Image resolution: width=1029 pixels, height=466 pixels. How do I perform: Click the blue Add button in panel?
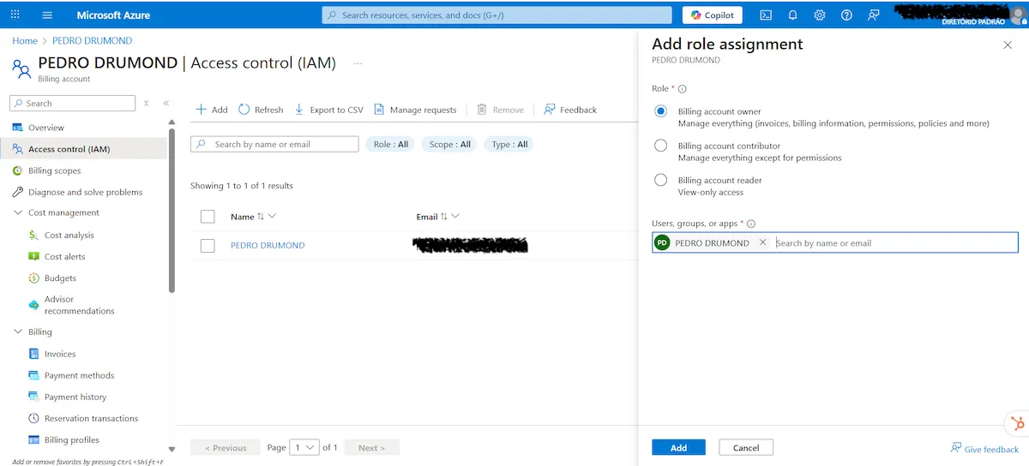678,447
